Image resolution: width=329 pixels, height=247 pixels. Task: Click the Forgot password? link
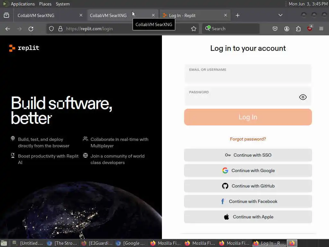tap(248, 139)
